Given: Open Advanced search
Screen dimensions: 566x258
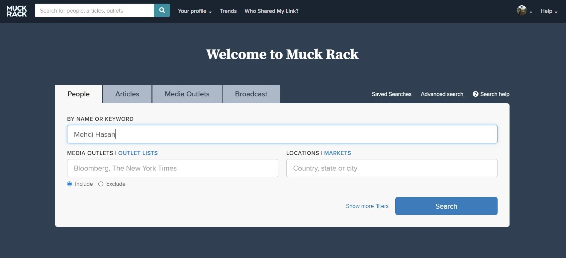Looking at the screenshot, I should pyautogui.click(x=442, y=94).
